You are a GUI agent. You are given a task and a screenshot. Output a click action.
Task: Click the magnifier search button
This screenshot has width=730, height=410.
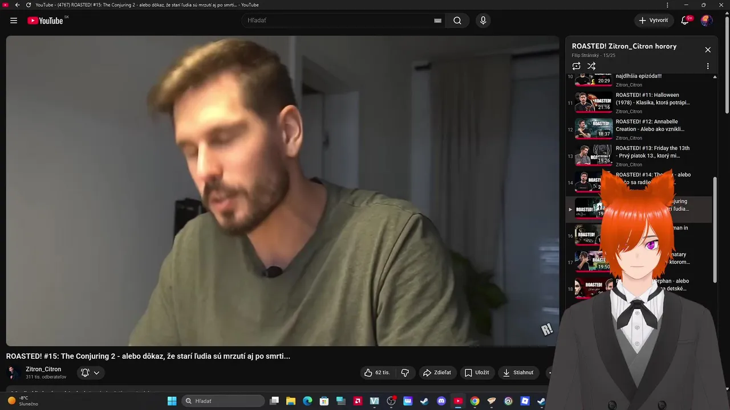coord(457,20)
